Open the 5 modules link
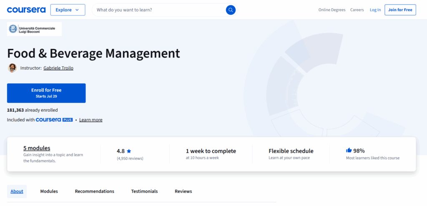The width and height of the screenshot is (427, 206). click(37, 148)
